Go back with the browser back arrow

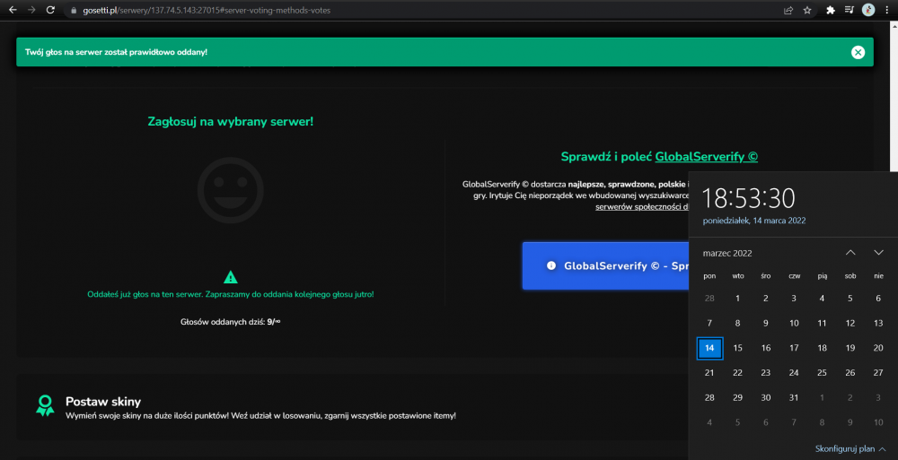[x=13, y=10]
